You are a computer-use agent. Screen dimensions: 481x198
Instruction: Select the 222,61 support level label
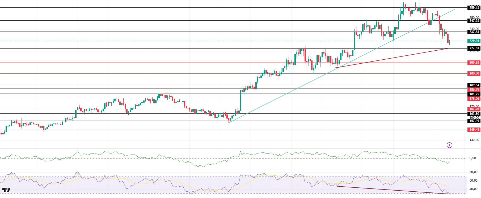(x=474, y=48)
